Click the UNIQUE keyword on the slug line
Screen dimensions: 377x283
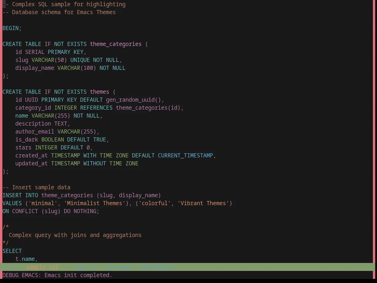pos(80,60)
